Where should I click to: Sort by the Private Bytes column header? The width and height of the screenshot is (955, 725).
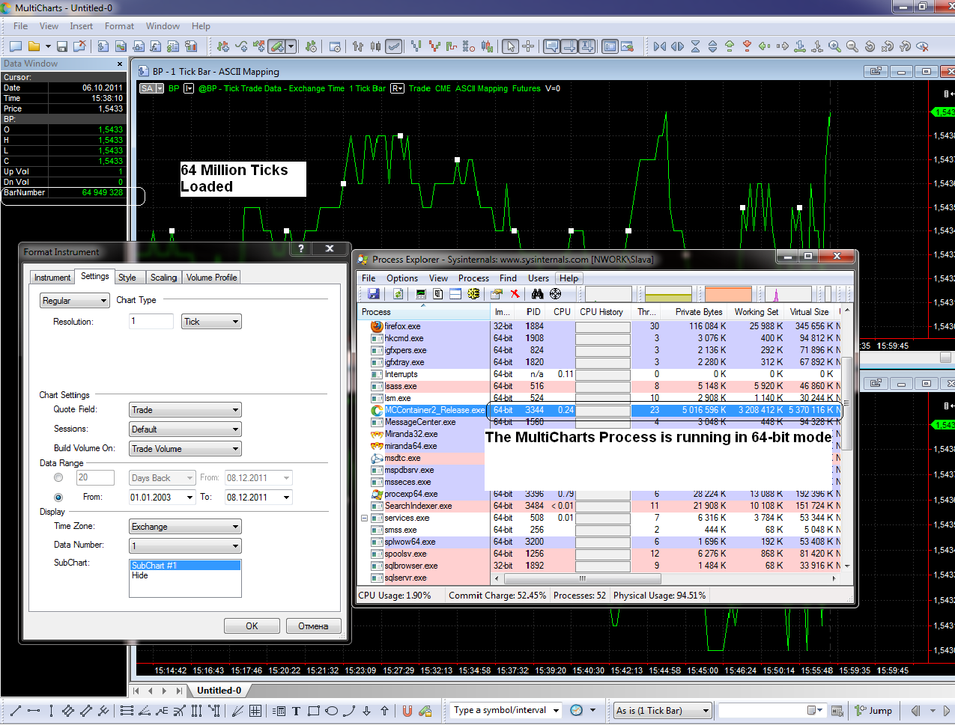(x=698, y=312)
